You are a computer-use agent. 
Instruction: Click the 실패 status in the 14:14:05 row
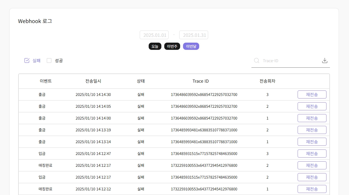point(141,106)
